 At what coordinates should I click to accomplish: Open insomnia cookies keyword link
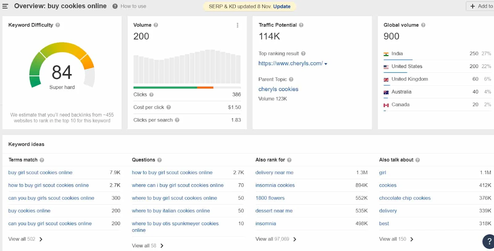click(x=275, y=185)
